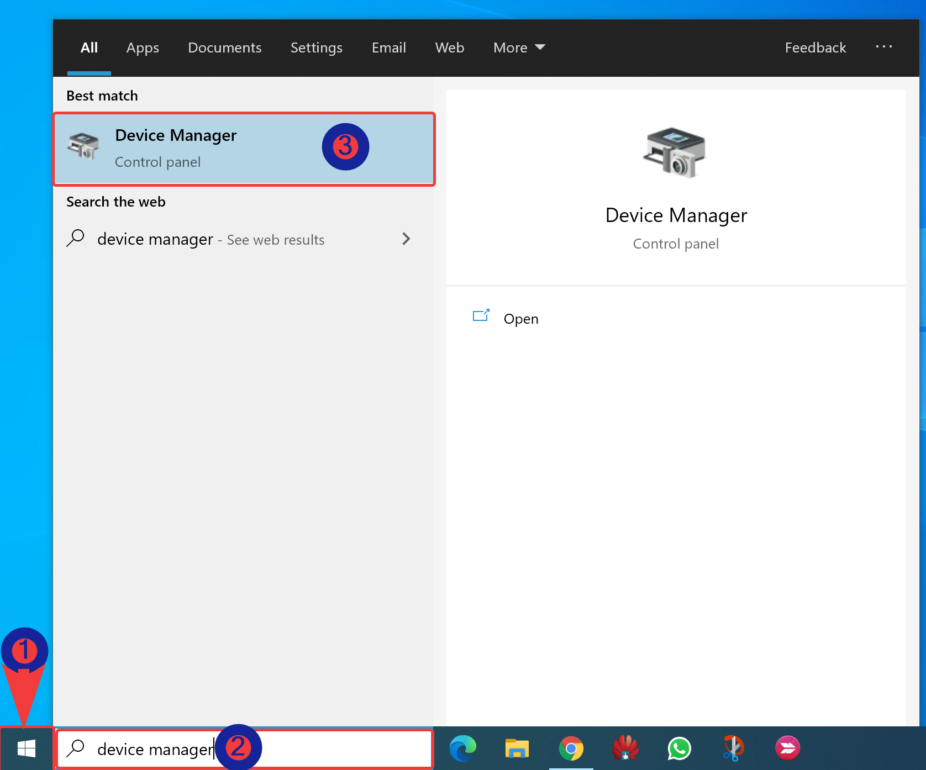Click the web search magnifier icon

76,239
